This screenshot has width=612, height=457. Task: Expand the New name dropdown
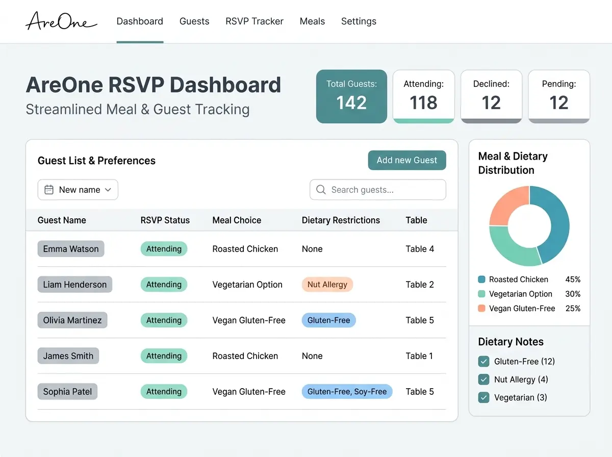point(78,190)
